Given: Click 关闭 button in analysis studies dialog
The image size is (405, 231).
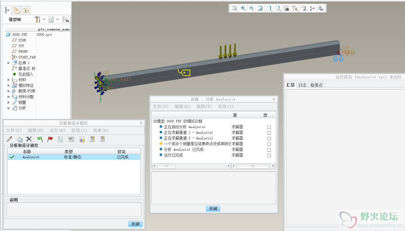Looking at the screenshot, I should pos(135,224).
